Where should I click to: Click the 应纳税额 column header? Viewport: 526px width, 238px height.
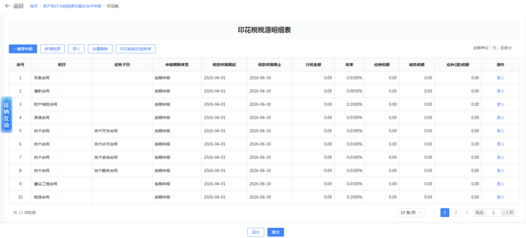(382, 65)
